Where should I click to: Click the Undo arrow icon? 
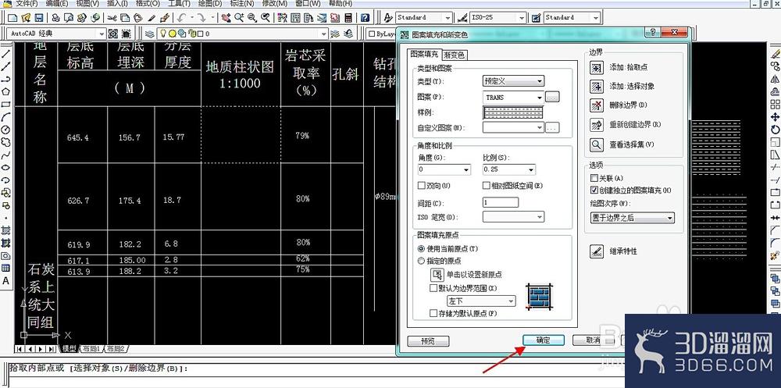(181, 18)
